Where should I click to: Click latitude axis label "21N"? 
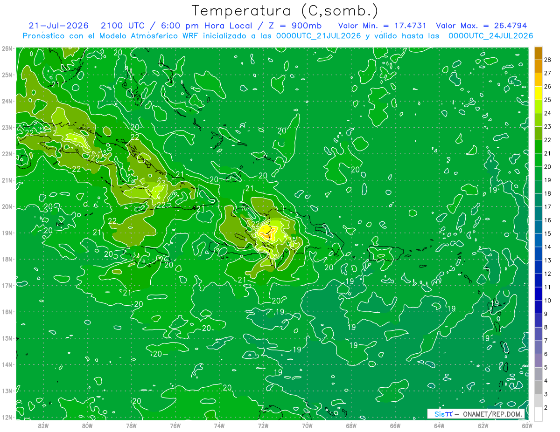click(7, 180)
